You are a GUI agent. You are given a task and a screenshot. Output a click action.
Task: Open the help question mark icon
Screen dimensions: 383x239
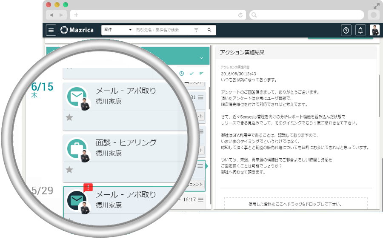tap(346, 30)
